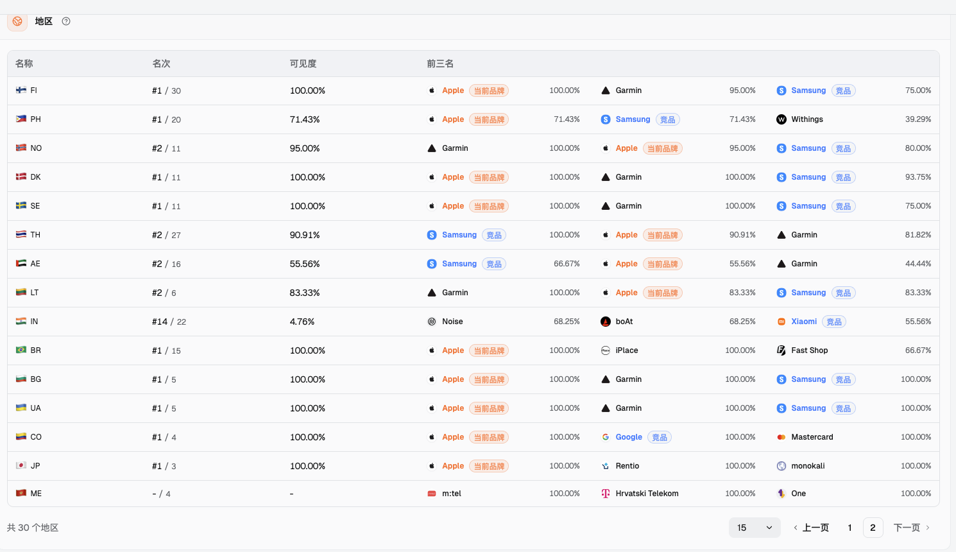Click the Withings logo icon in the PH row
The width and height of the screenshot is (956, 552).
click(781, 119)
